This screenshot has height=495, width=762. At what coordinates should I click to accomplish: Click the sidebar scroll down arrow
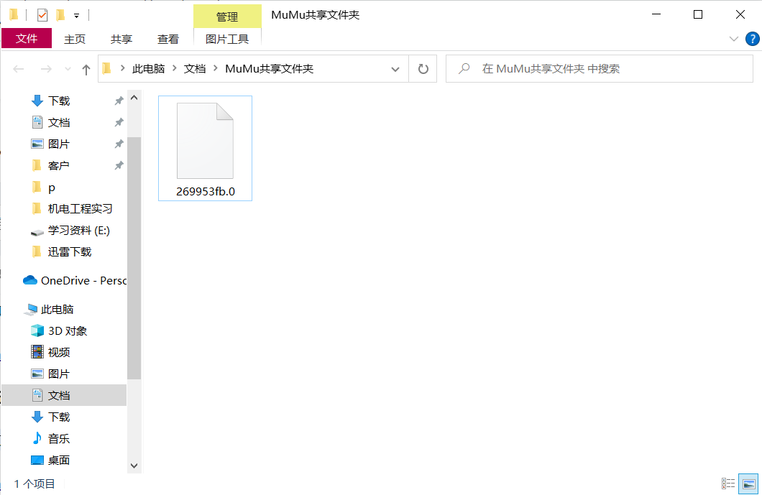[x=134, y=466]
